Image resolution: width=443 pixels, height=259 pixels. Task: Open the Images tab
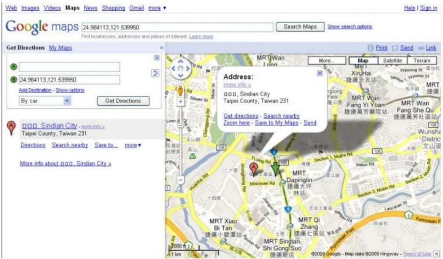(30, 8)
